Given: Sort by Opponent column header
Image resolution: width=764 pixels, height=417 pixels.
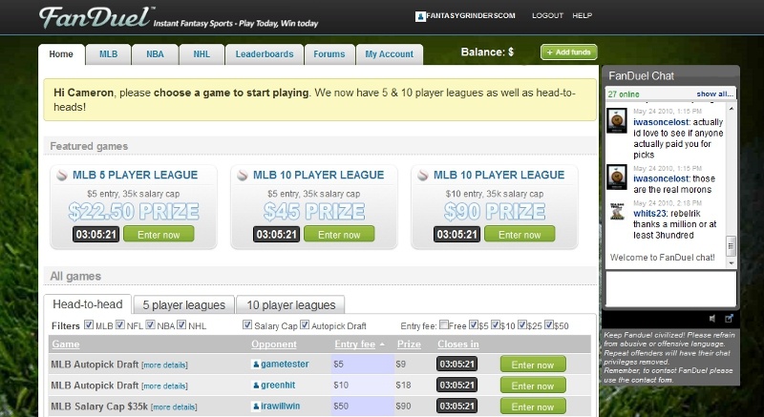Looking at the screenshot, I should pyautogui.click(x=274, y=344).
